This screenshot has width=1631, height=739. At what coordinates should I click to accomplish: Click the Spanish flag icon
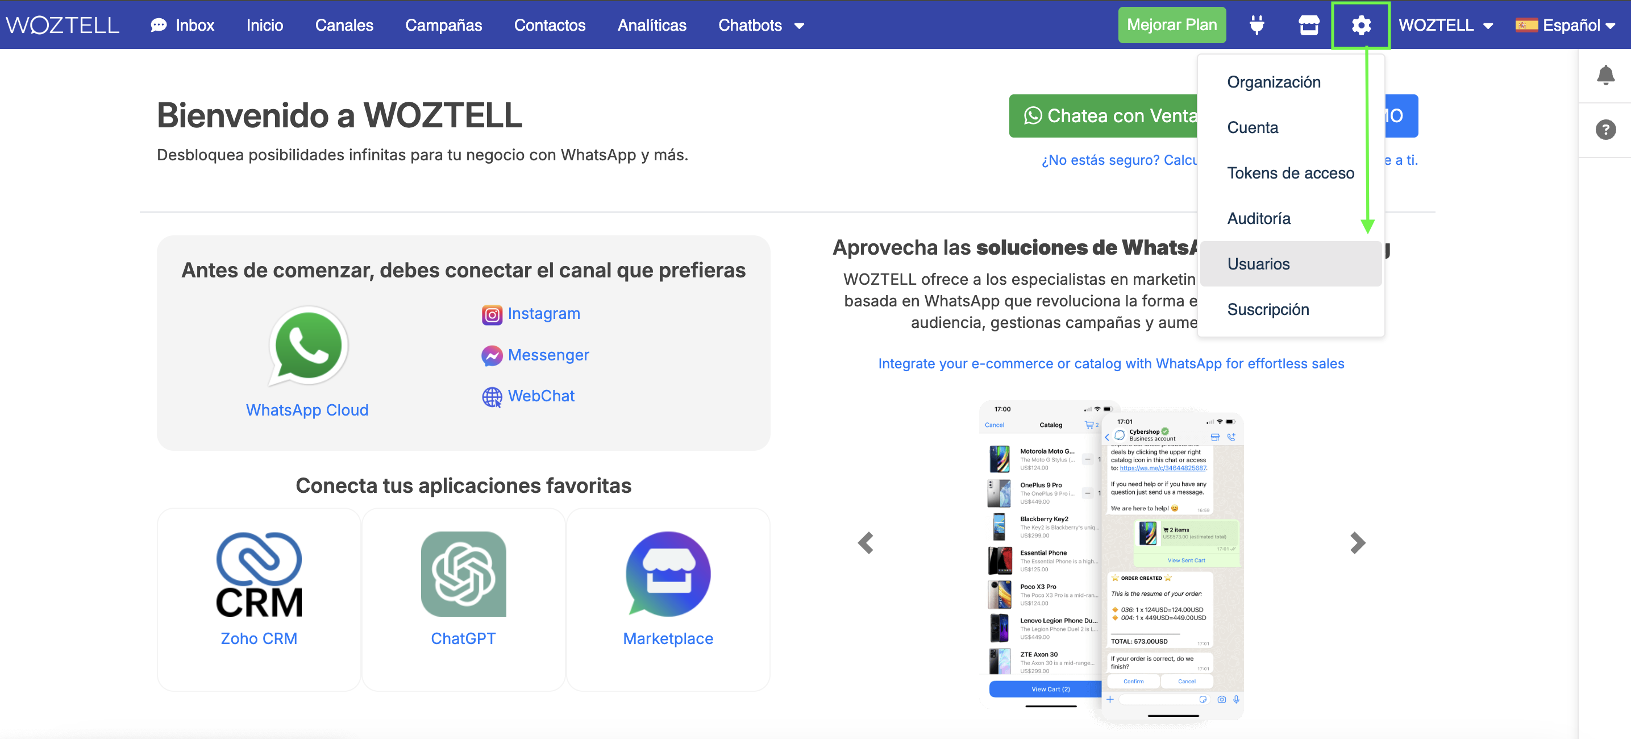(x=1526, y=26)
